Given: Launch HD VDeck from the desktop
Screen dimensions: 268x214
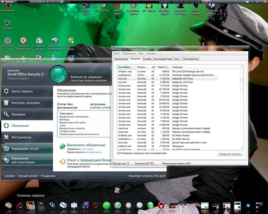Looking at the screenshot, I should click(8, 42).
